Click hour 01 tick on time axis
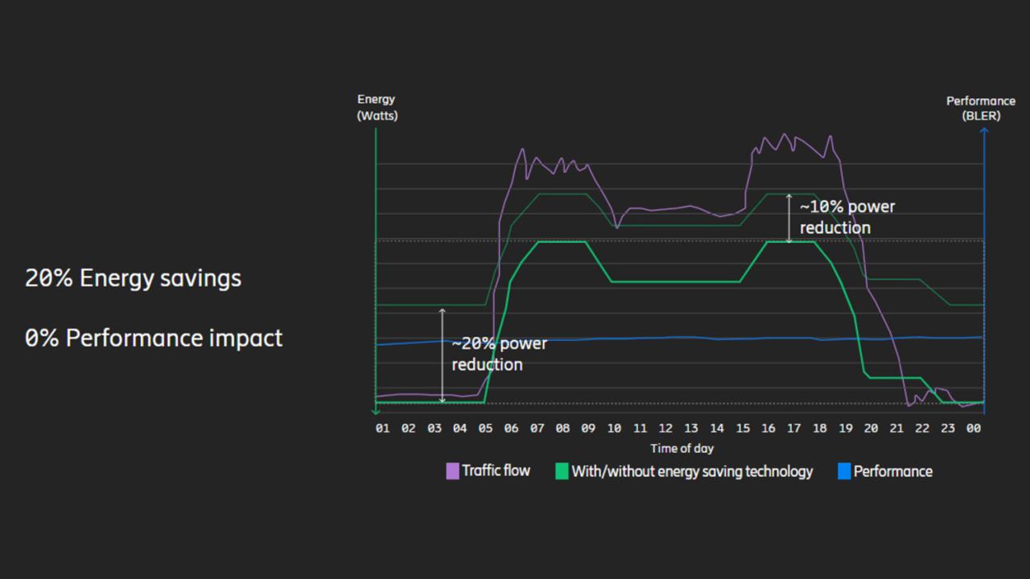The width and height of the screenshot is (1030, 579). (382, 429)
